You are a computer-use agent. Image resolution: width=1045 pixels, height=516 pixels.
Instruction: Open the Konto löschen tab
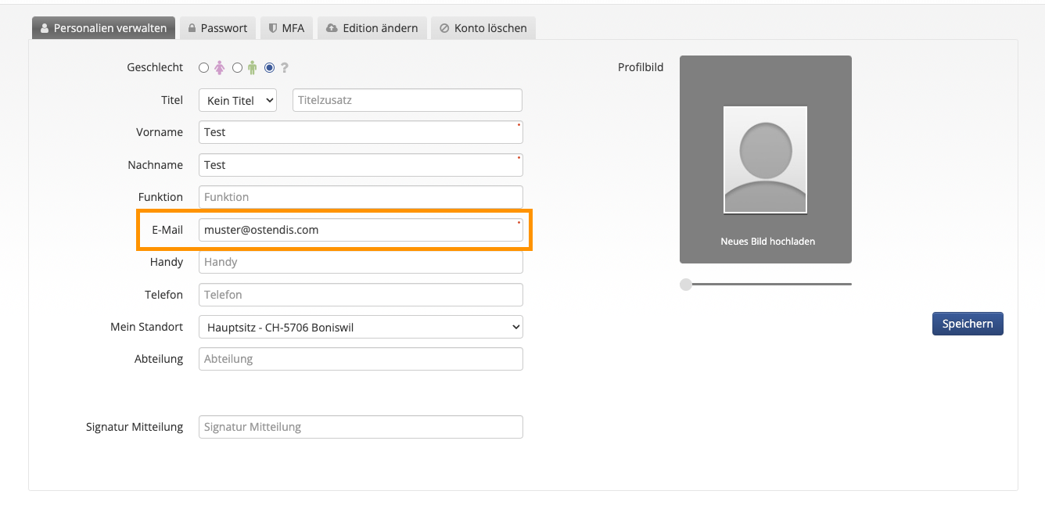point(483,28)
